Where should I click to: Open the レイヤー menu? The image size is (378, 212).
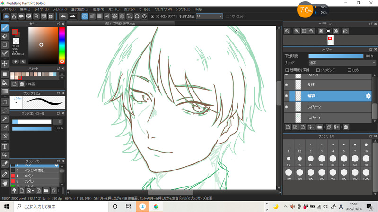pos(42,9)
